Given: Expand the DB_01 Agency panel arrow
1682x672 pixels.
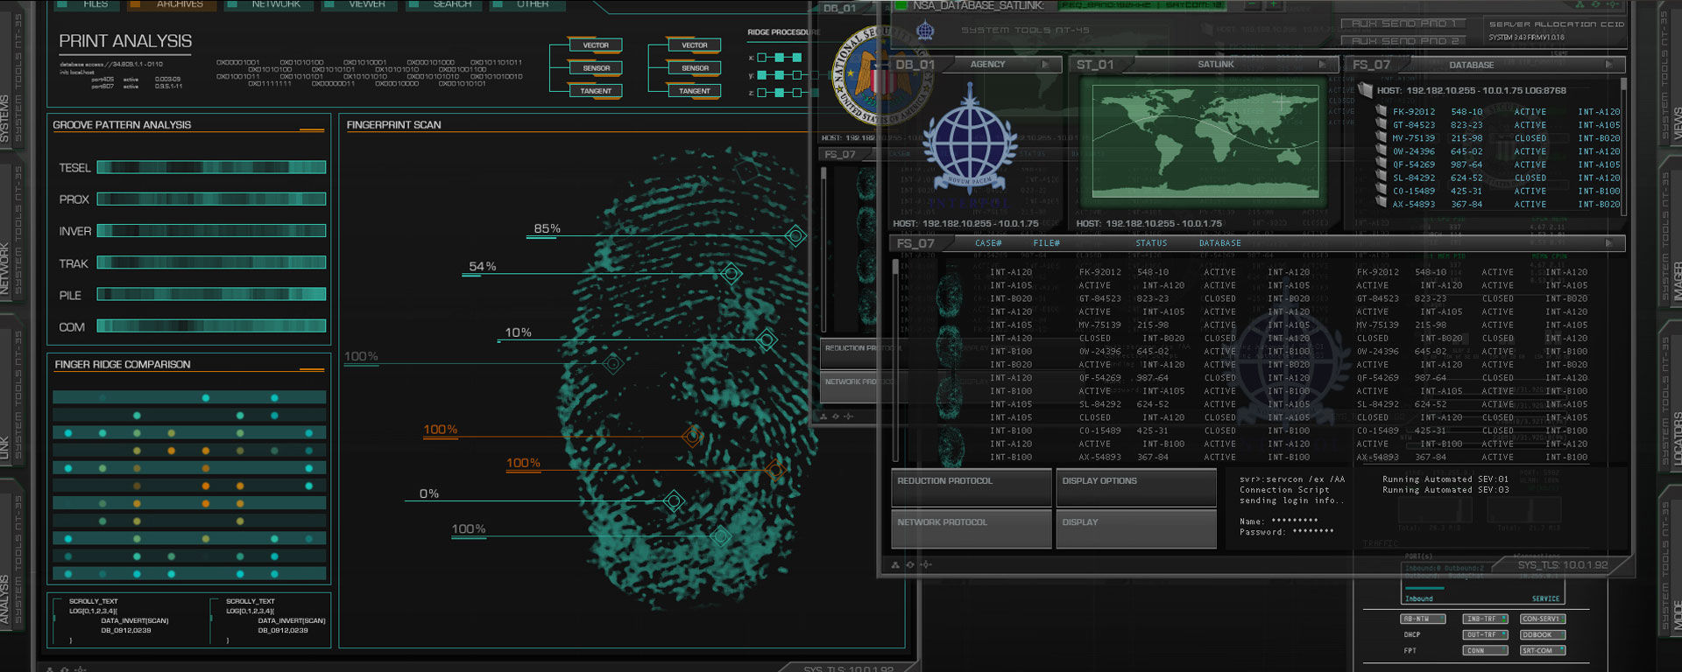Looking at the screenshot, I should point(1045,65).
